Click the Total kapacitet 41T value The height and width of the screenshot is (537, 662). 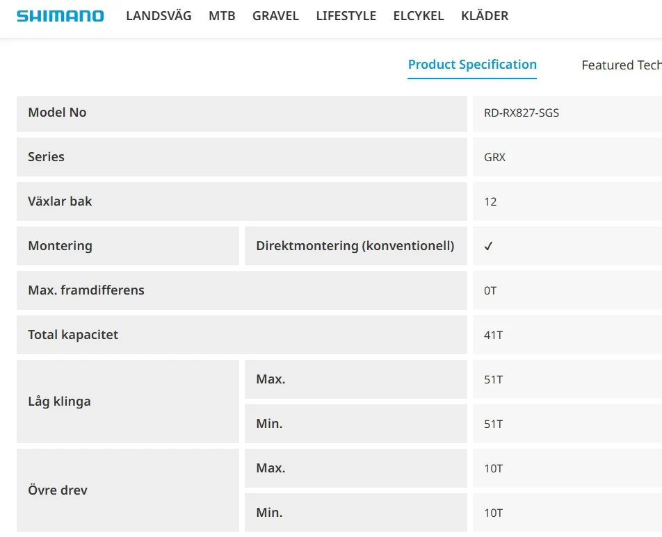click(x=493, y=335)
